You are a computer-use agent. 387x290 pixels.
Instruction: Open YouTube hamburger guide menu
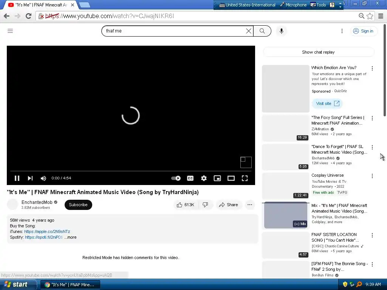(10, 31)
